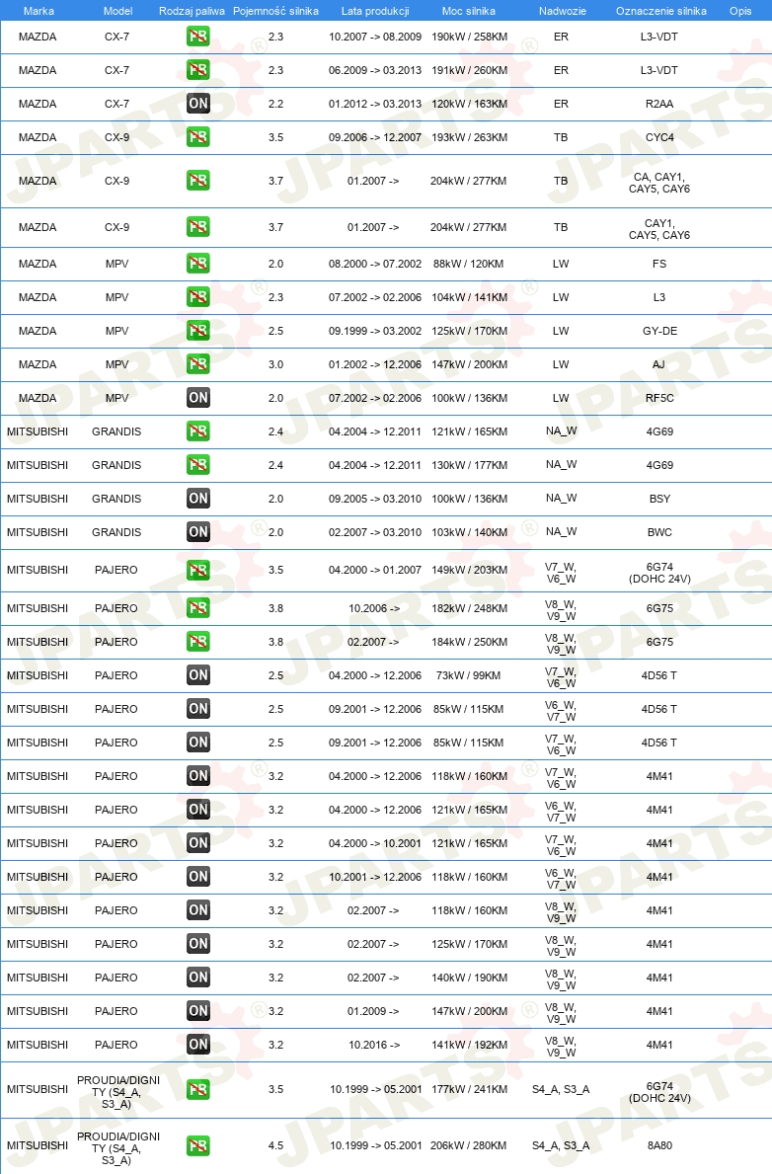Click the Opis column header
The height and width of the screenshot is (1174, 772).
[x=740, y=11]
